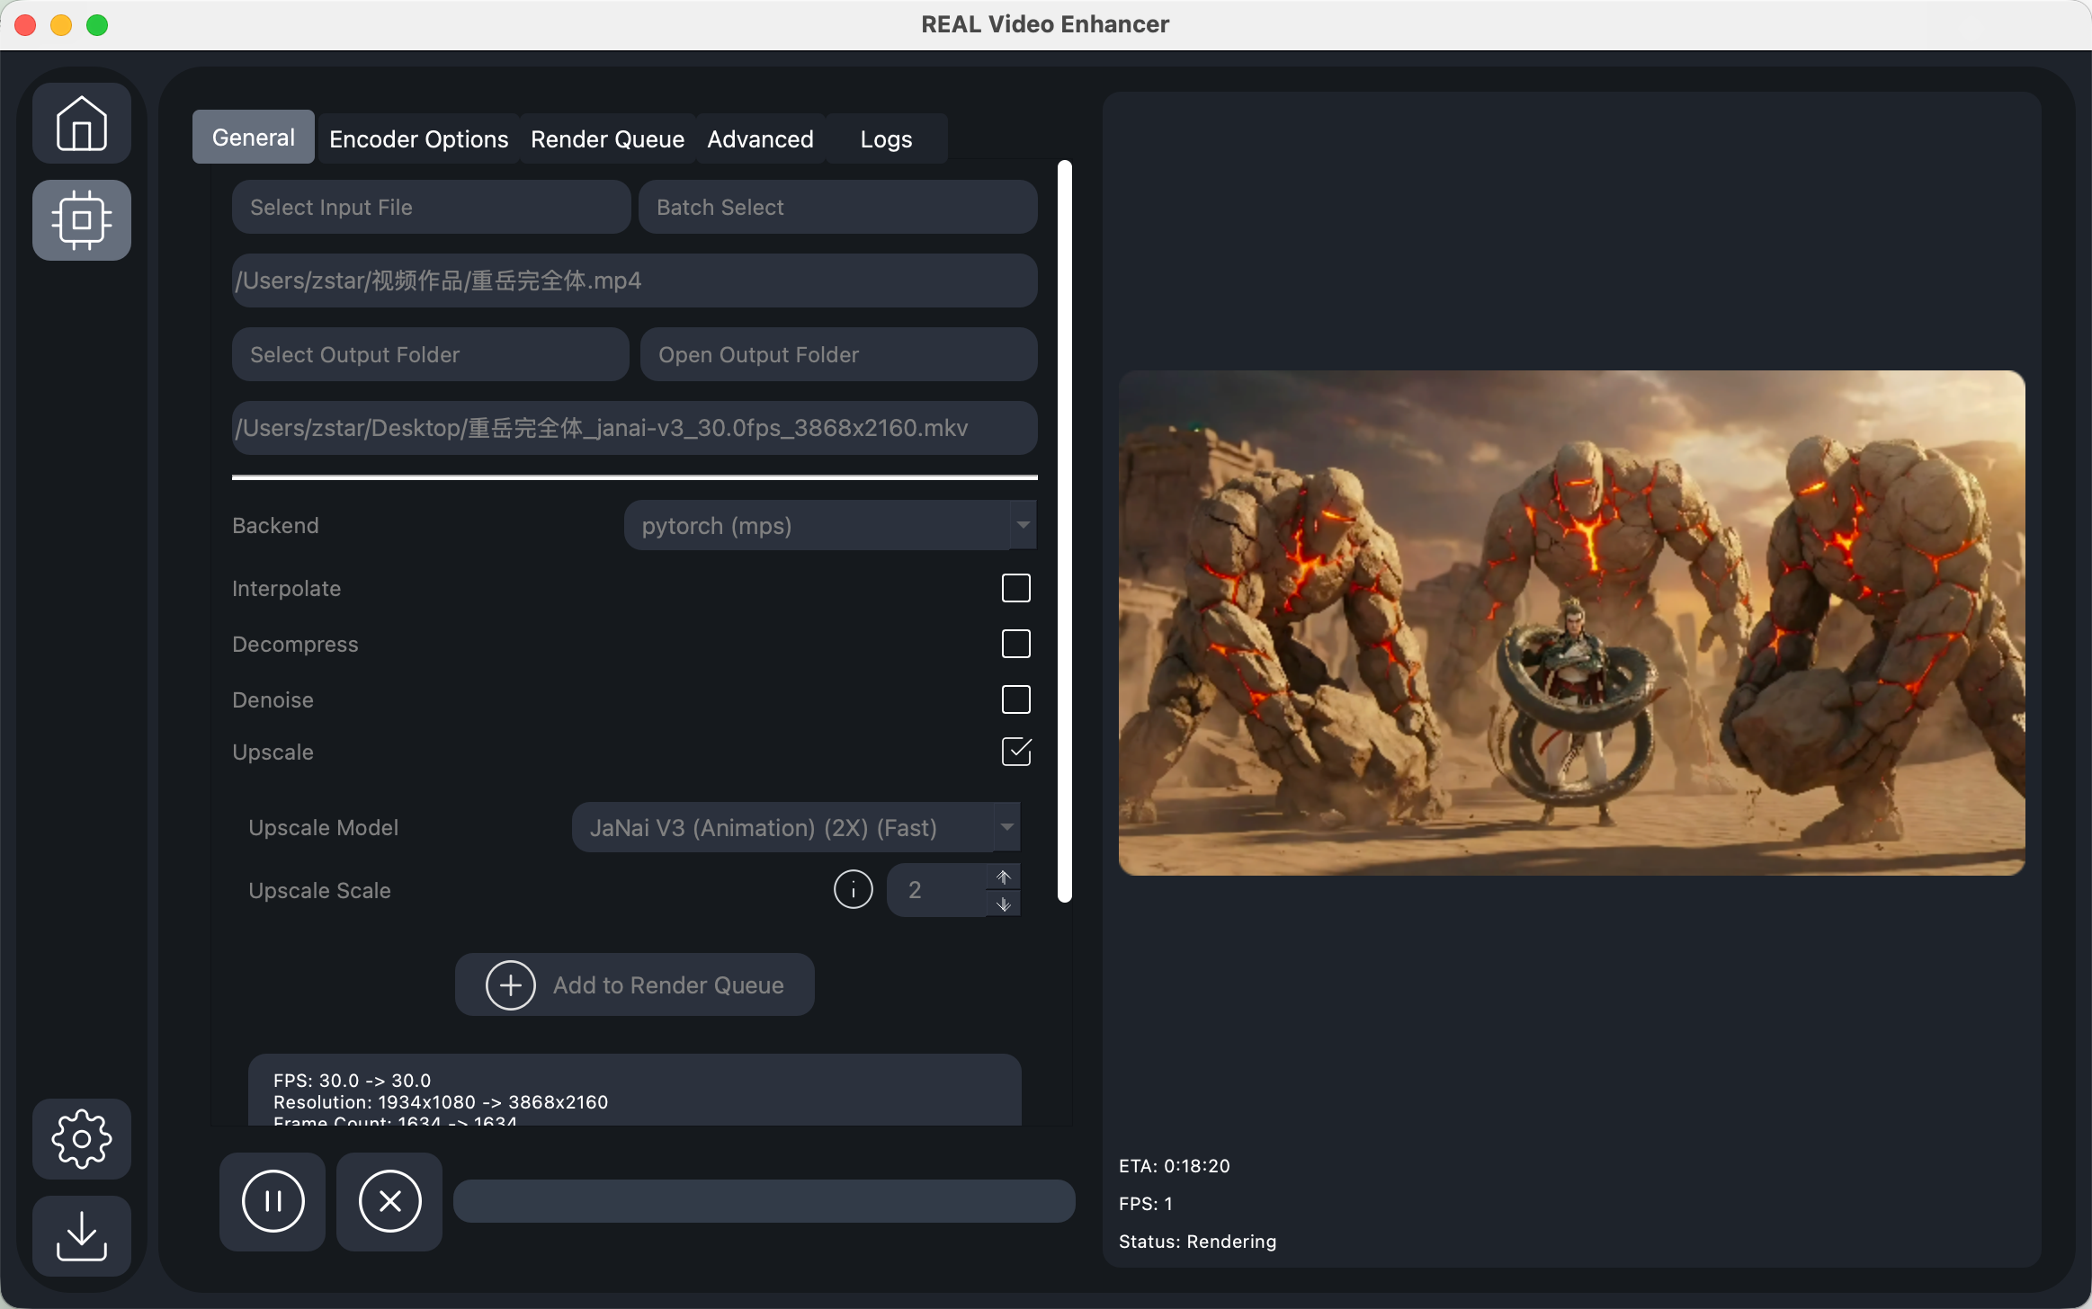Pause the current render

click(x=273, y=1201)
